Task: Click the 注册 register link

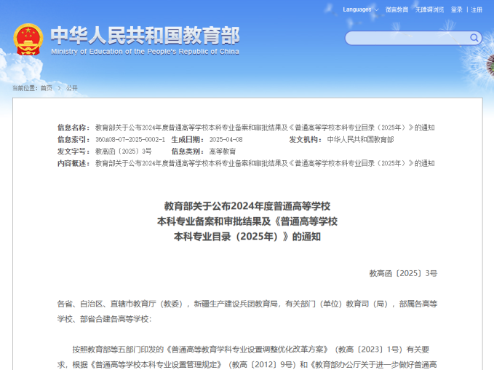Action: coord(477,9)
